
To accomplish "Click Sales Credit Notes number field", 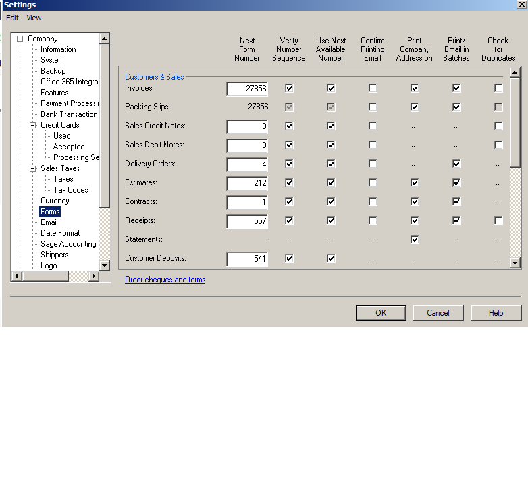I will pos(247,126).
